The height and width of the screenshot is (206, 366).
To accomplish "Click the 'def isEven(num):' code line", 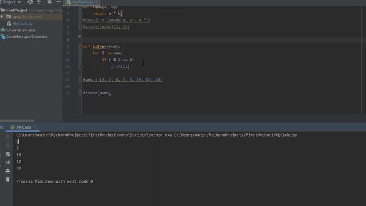I will click(102, 47).
